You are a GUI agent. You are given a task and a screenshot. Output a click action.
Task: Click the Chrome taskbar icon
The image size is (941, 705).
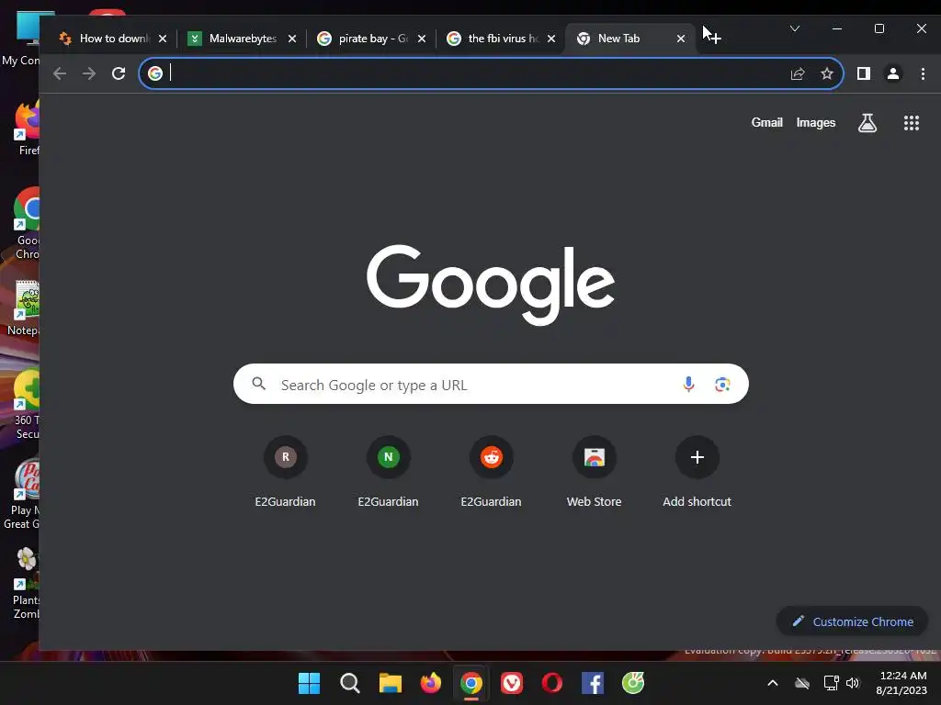[x=471, y=683]
